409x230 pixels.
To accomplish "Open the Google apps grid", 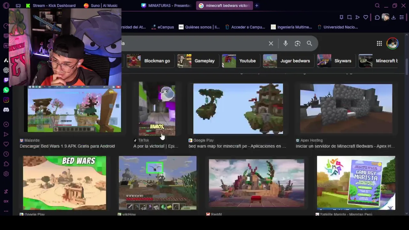I will (x=379, y=43).
